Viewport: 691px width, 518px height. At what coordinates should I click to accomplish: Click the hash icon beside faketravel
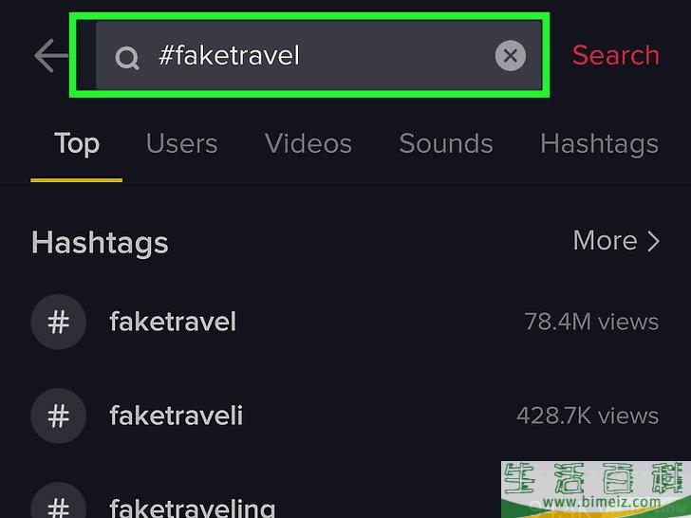(x=58, y=322)
